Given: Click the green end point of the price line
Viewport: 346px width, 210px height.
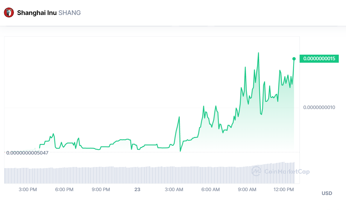Looking at the screenshot, I should tap(294, 59).
